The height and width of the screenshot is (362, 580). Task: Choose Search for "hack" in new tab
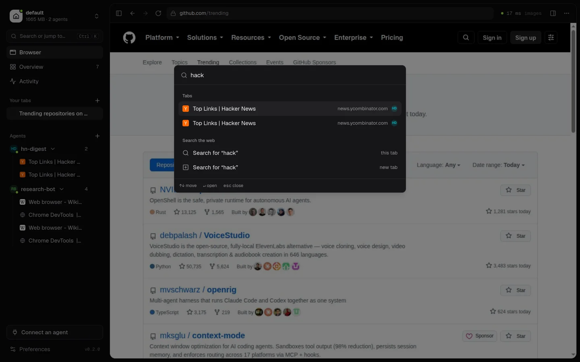[x=290, y=167]
